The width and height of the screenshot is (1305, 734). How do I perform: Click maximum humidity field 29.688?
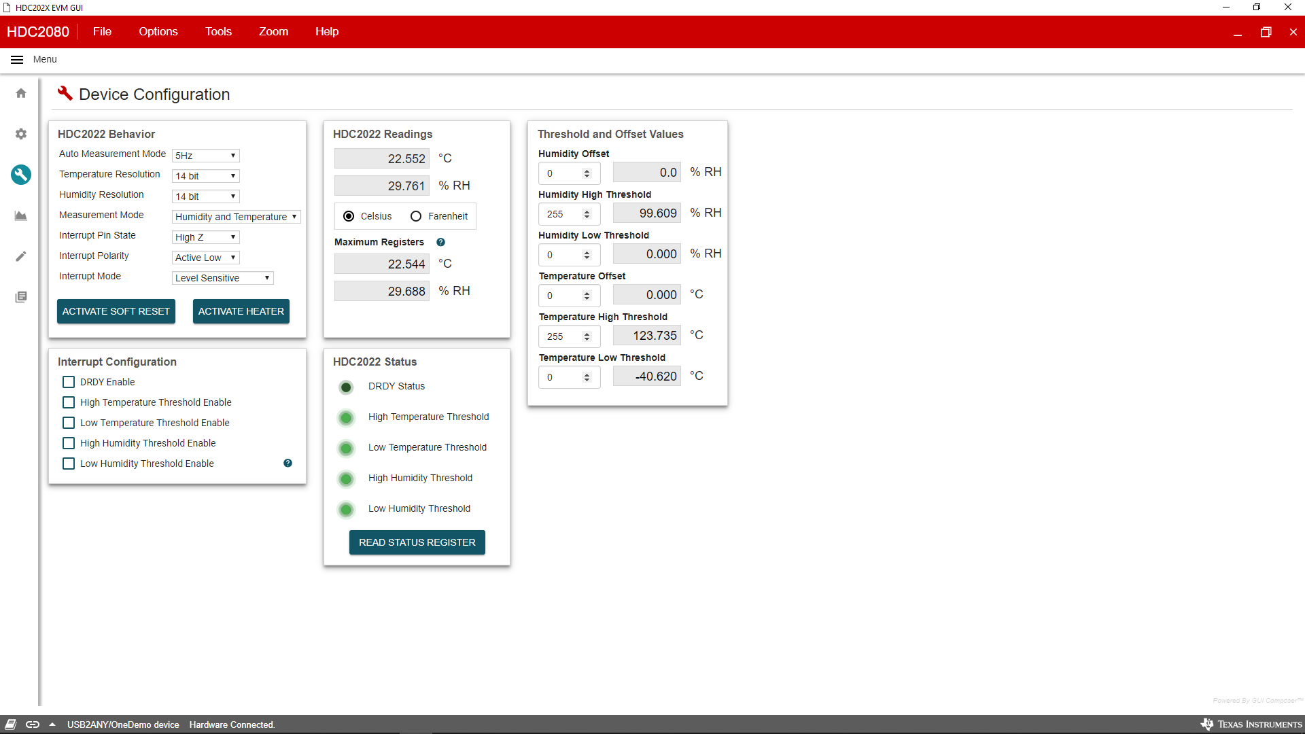point(382,291)
